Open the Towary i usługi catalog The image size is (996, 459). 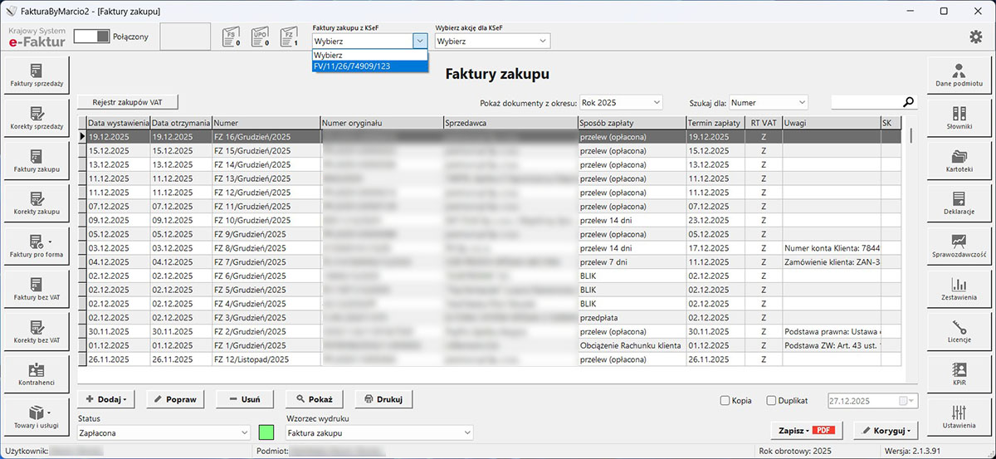click(x=37, y=417)
